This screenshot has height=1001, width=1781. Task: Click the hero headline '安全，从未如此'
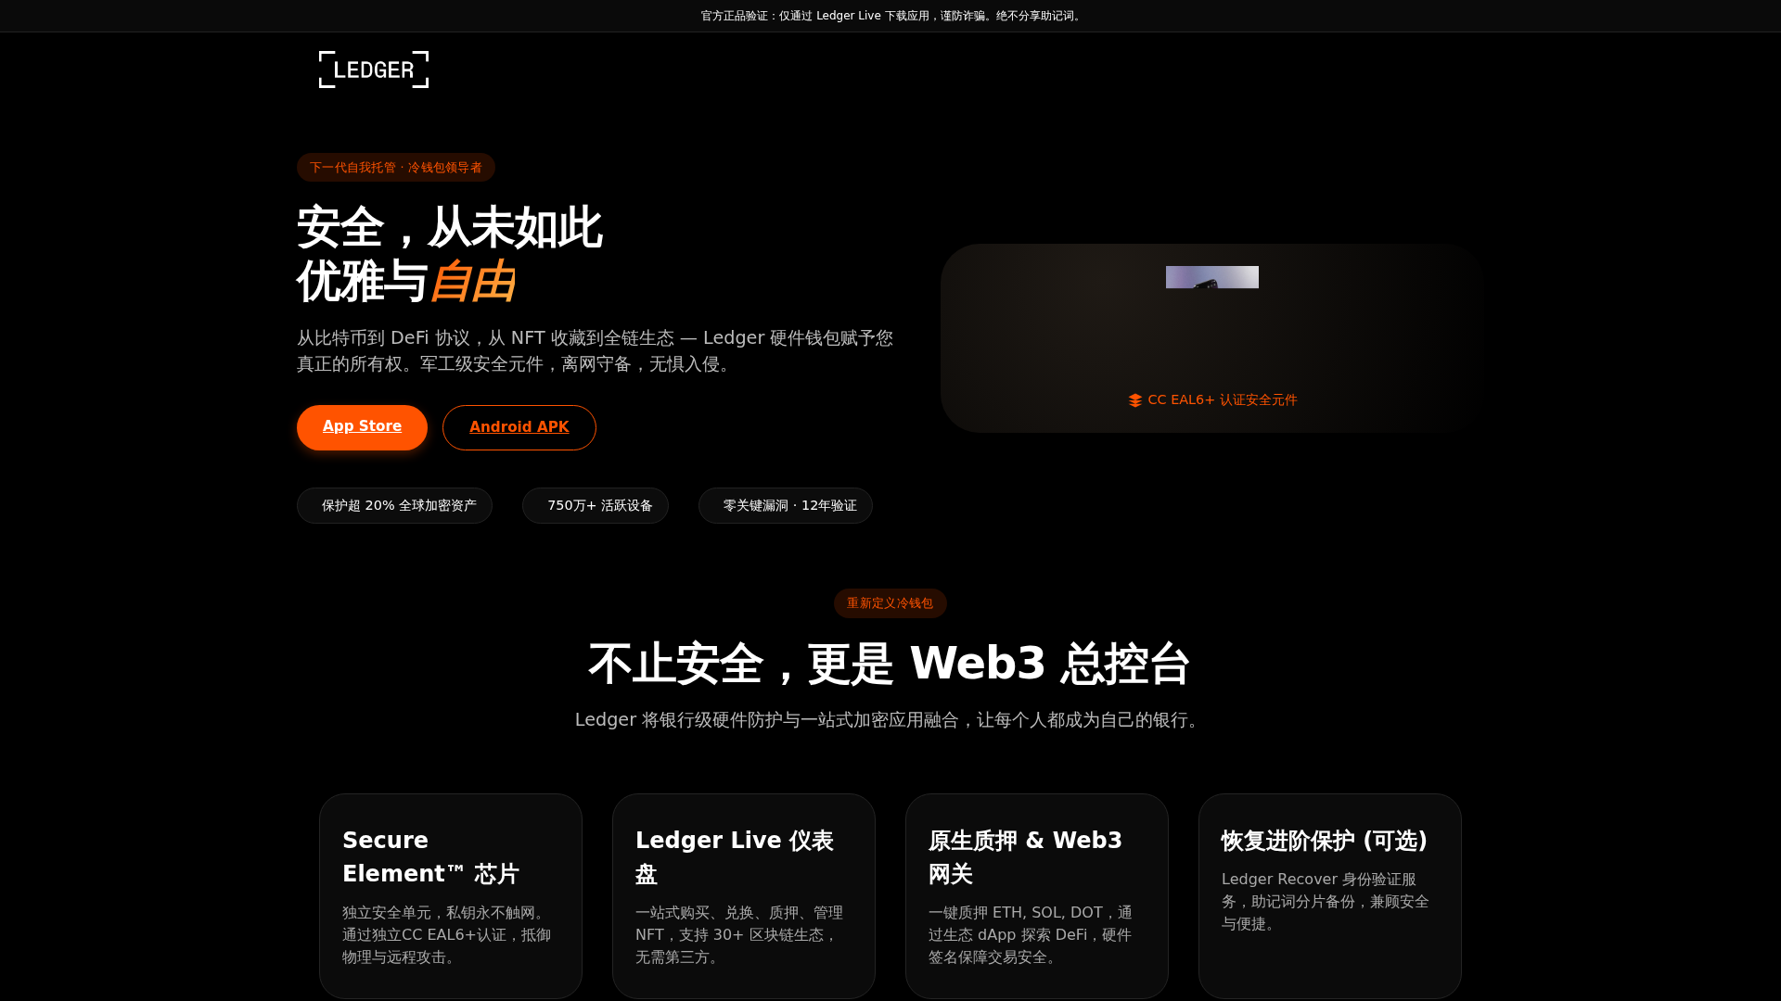(x=450, y=228)
